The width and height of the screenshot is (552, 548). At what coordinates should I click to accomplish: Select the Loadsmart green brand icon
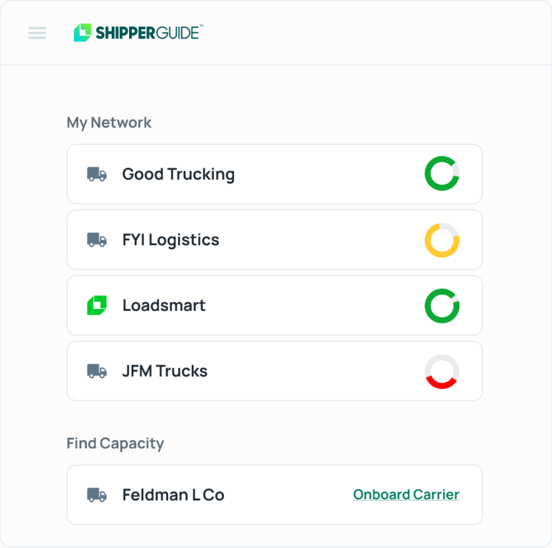coord(97,305)
